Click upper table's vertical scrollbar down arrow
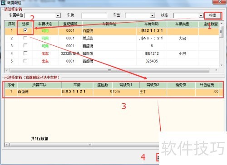227x165 pixels. (x=222, y=65)
